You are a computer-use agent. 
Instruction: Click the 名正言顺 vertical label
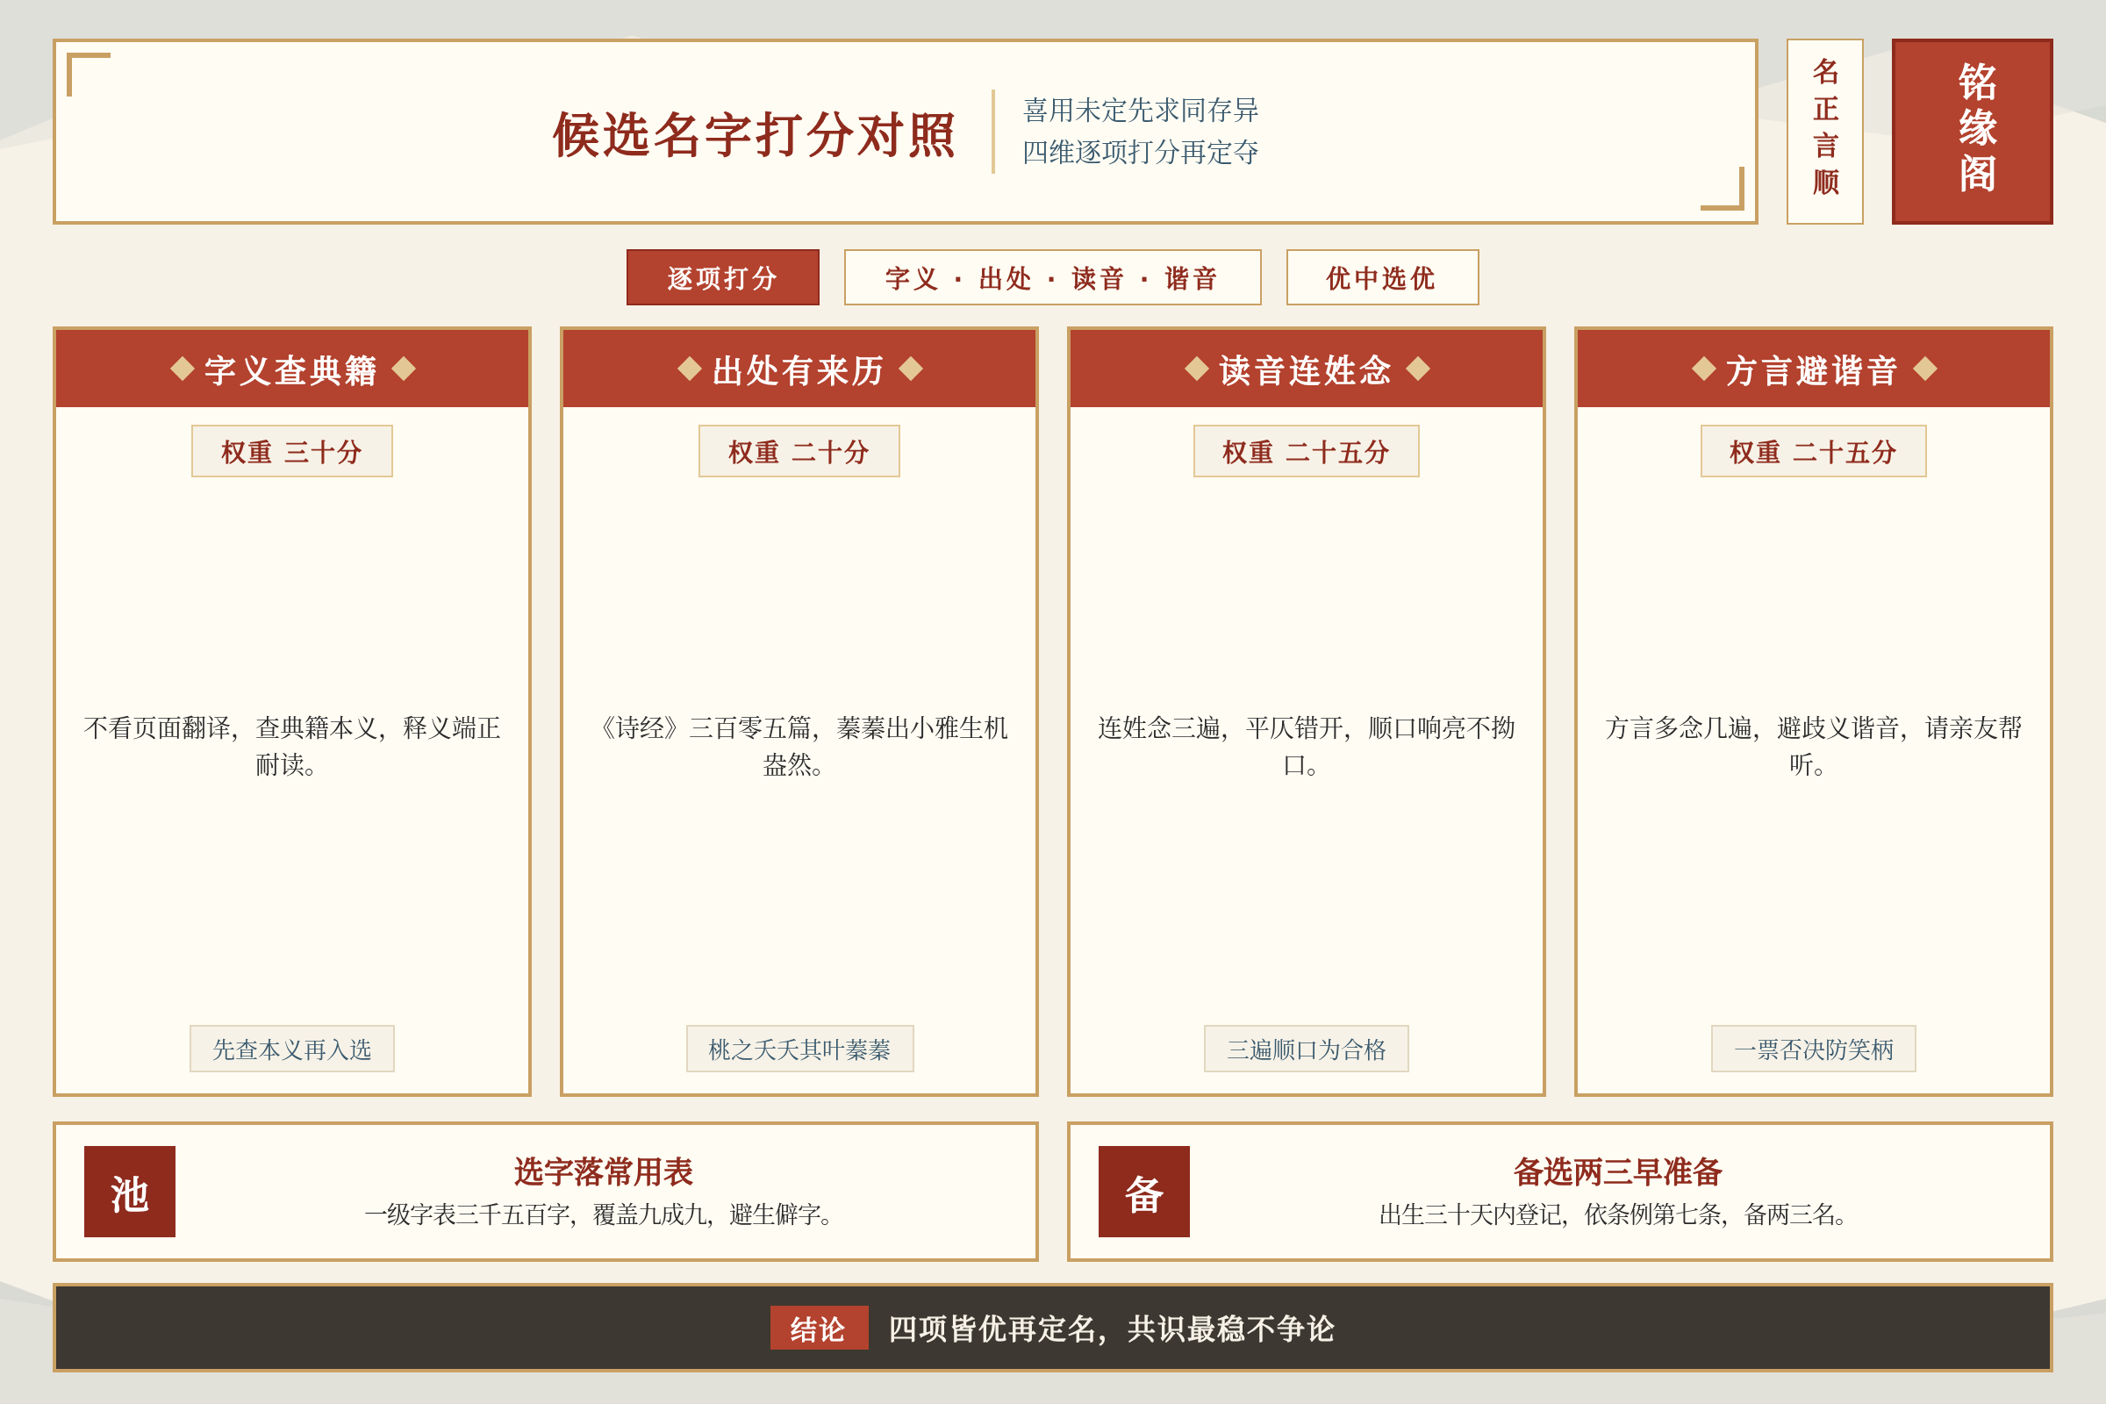1825,132
